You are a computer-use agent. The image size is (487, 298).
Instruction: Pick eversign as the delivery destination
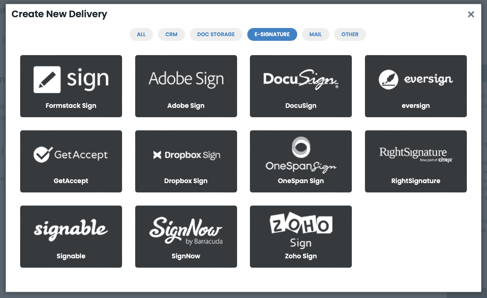coord(416,86)
